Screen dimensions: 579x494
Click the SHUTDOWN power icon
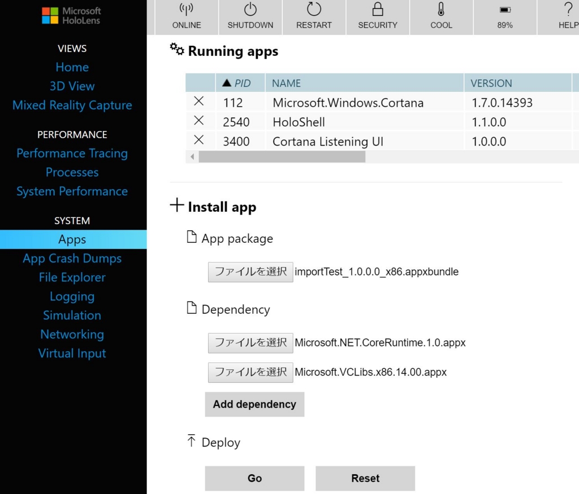pos(250,10)
